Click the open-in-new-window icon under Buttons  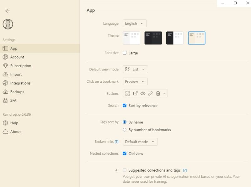136,93
